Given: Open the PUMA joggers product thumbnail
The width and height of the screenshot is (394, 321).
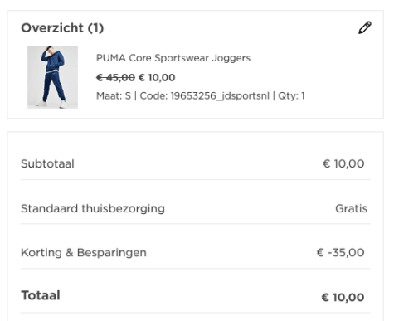Looking at the screenshot, I should [x=52, y=77].
